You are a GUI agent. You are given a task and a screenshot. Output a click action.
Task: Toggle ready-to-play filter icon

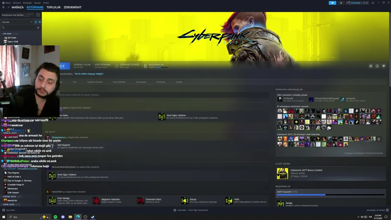39,22
